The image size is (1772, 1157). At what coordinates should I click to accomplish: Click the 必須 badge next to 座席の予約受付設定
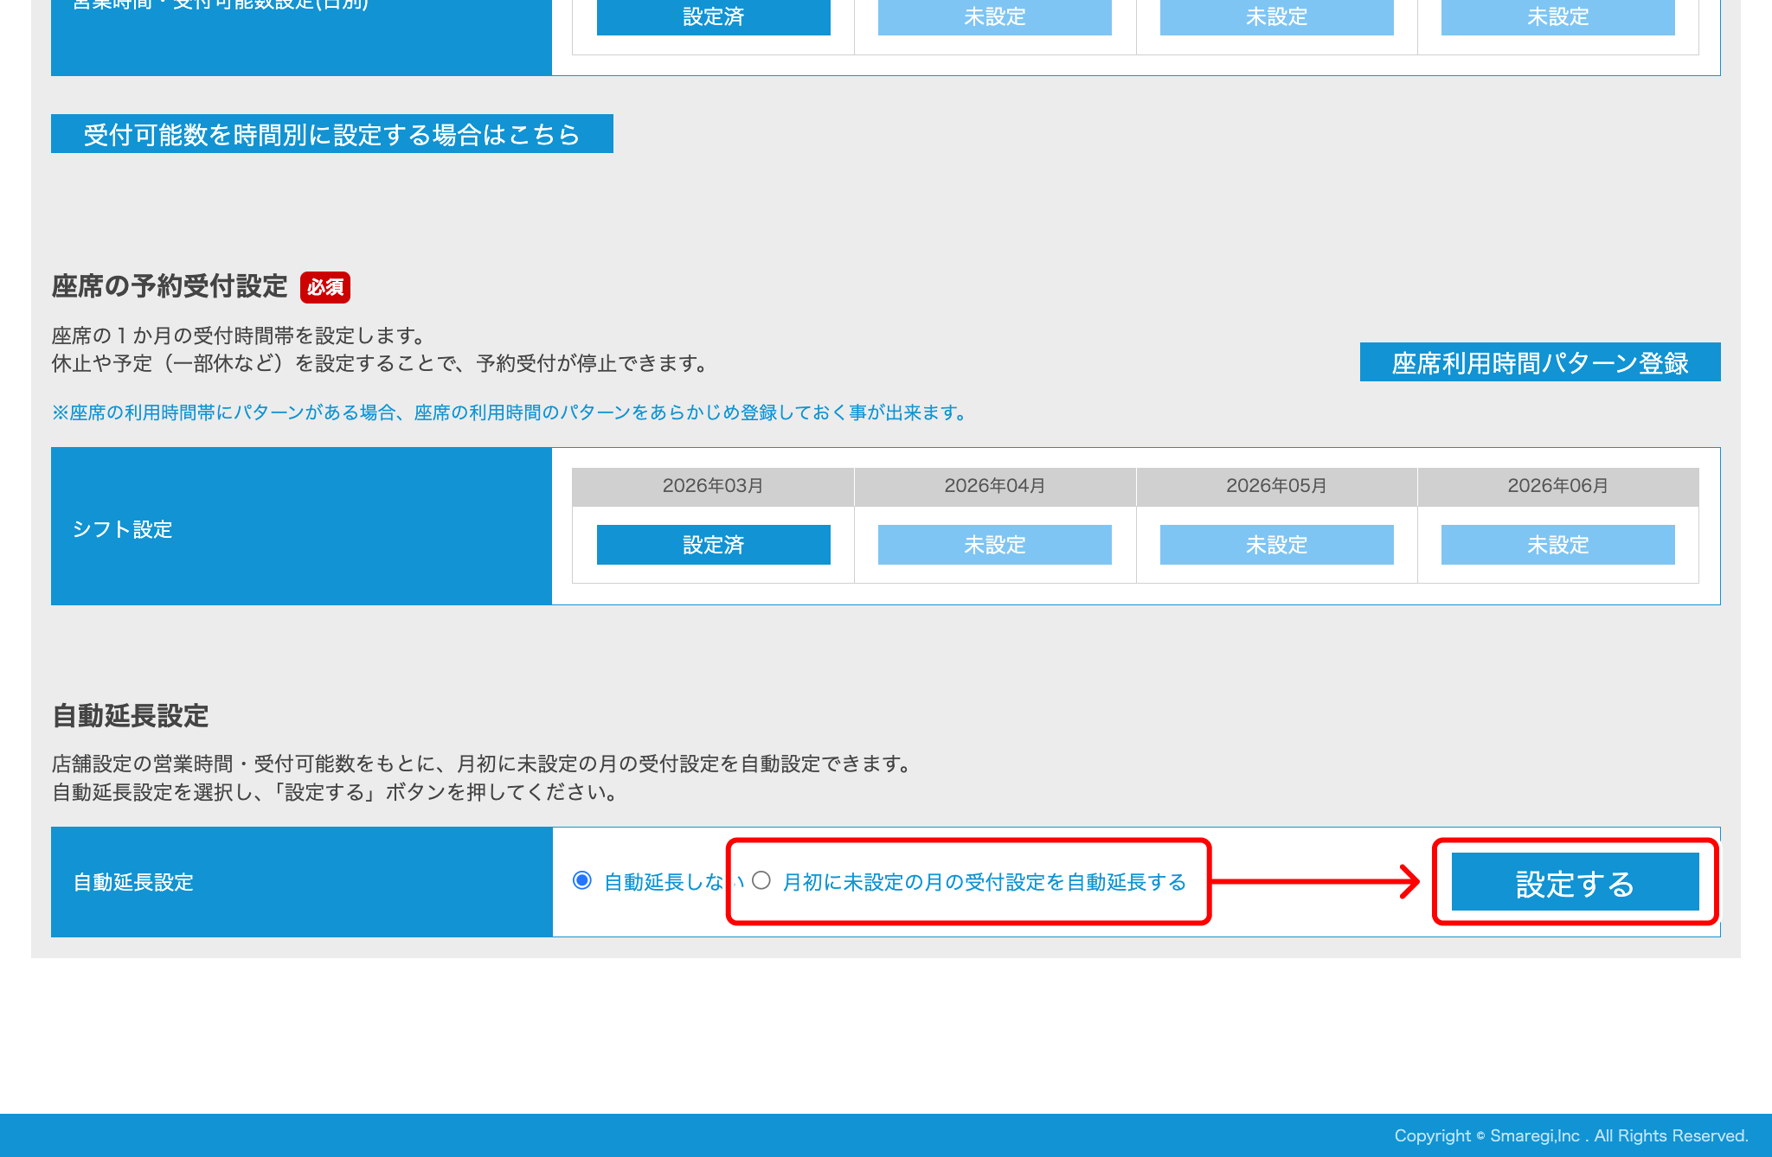[x=326, y=288]
